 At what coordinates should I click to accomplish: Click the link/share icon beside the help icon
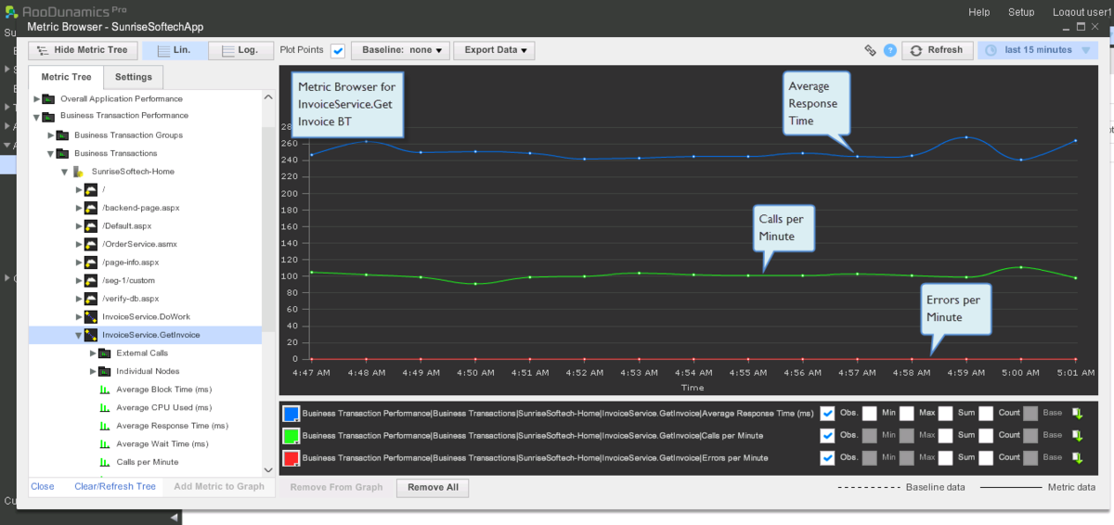click(x=870, y=50)
